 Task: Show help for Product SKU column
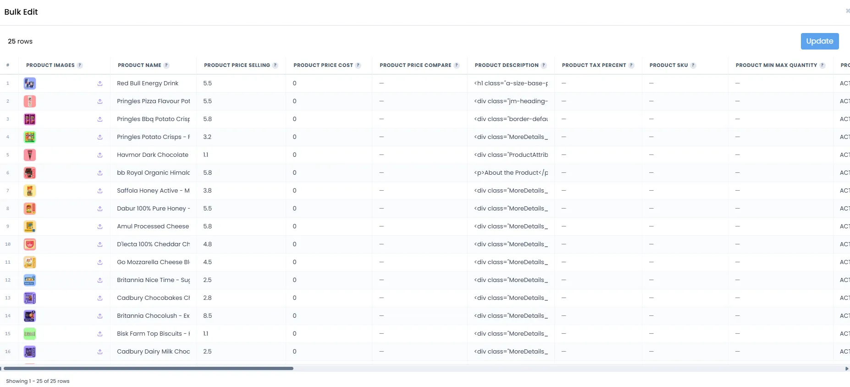pos(693,66)
